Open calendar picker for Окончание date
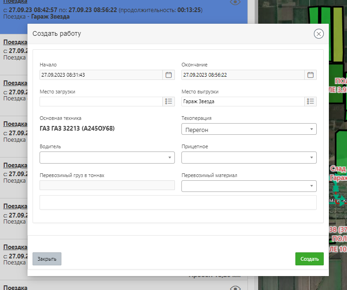This screenshot has width=347, height=290. (311, 75)
